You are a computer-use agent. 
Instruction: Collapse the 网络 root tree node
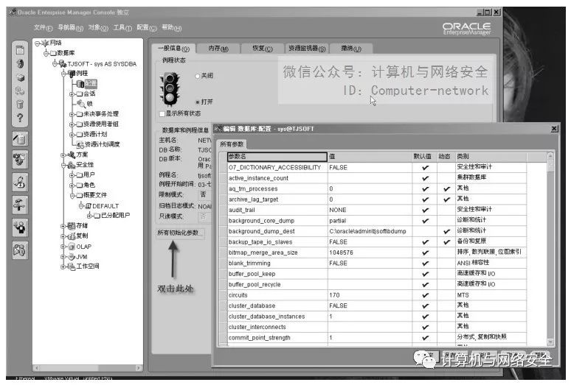(37, 43)
